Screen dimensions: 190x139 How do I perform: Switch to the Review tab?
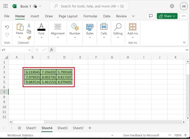tap(121, 16)
